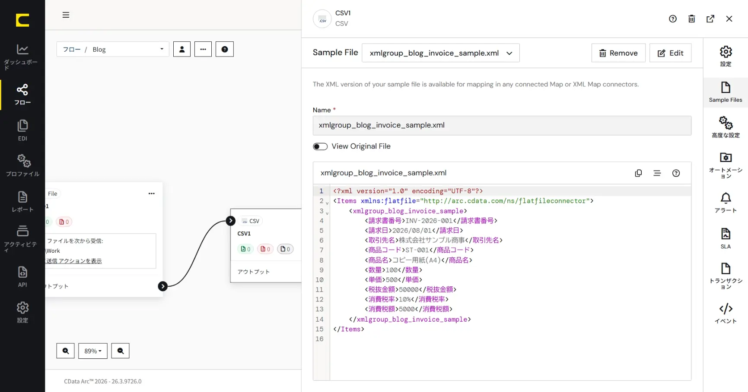The image size is (748, 392).
Task: Collapse the xmlgroup_blog_invoice_sample node fold arrow
Action: click(x=327, y=213)
